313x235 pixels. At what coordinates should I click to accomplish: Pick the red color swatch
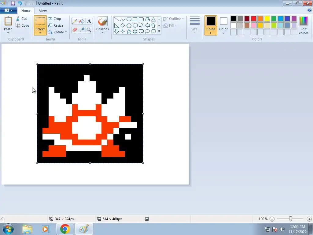[253, 19]
